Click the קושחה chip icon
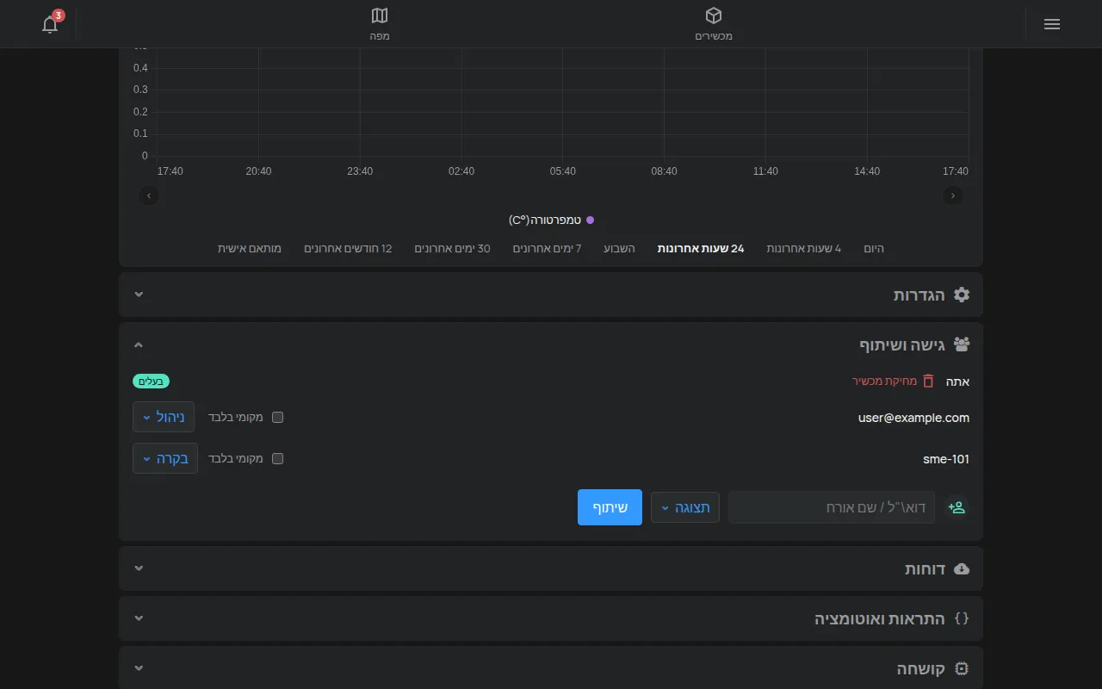The height and width of the screenshot is (689, 1102). tap(962, 668)
